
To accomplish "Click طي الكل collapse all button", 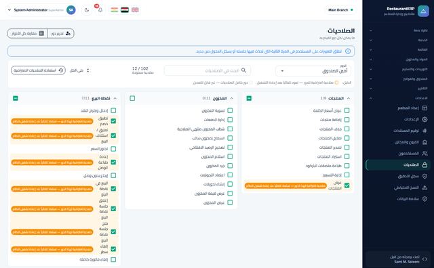I will [80, 70].
